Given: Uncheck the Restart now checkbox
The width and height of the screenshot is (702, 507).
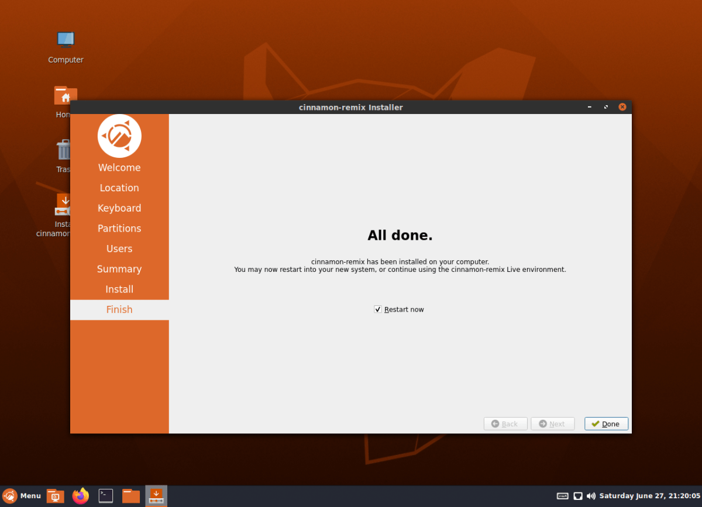Looking at the screenshot, I should pyautogui.click(x=378, y=309).
